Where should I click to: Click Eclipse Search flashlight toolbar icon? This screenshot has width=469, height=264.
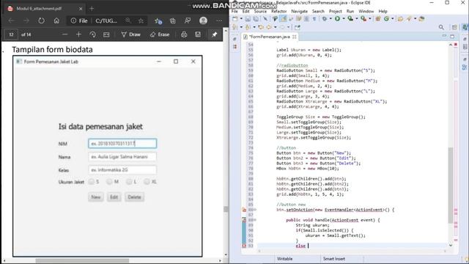(409, 19)
